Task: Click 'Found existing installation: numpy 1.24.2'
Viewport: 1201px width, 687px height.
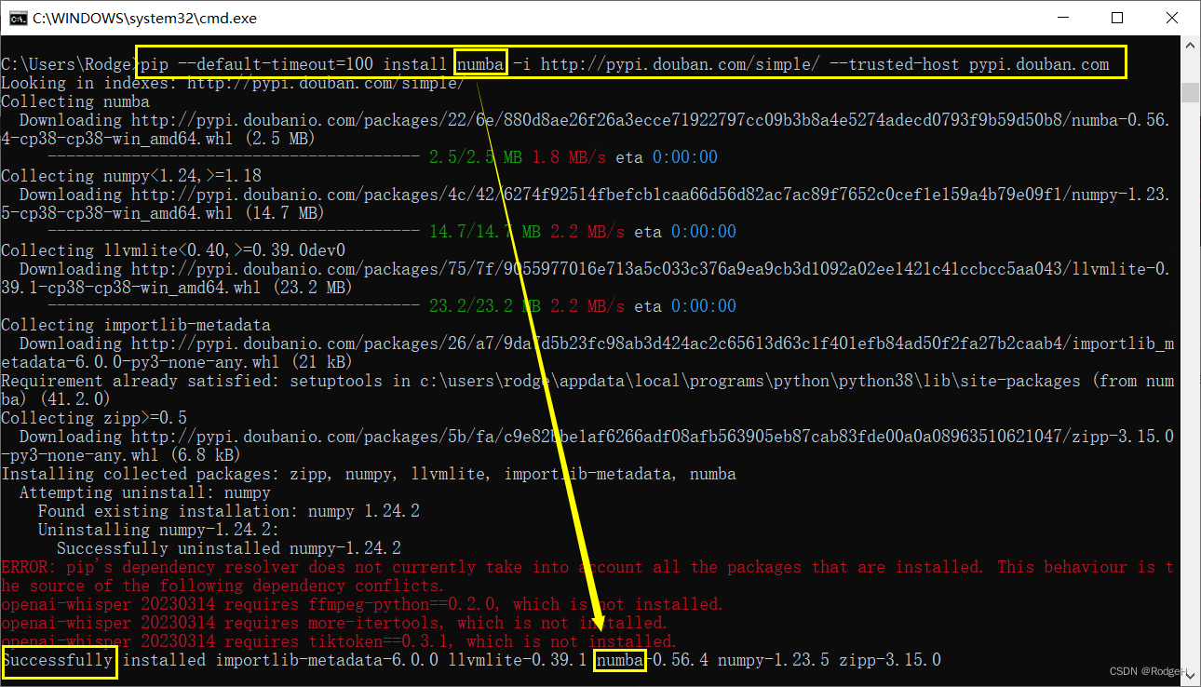Action: (229, 511)
